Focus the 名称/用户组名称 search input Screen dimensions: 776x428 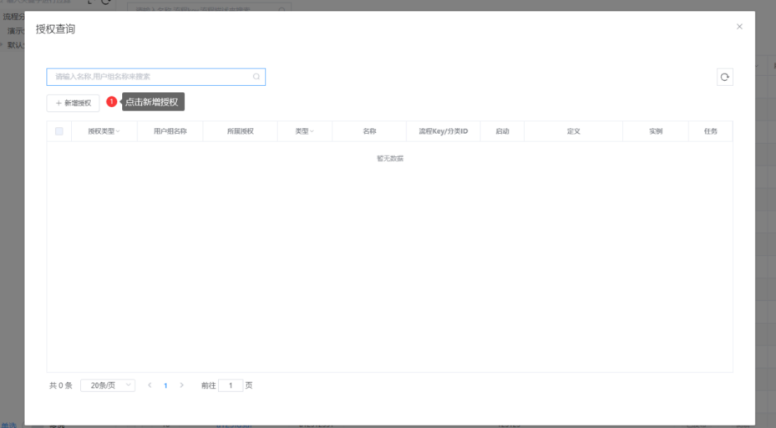coord(156,77)
